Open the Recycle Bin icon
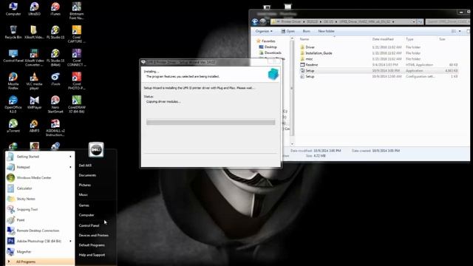The width and height of the screenshot is (473, 266). [x=13, y=33]
